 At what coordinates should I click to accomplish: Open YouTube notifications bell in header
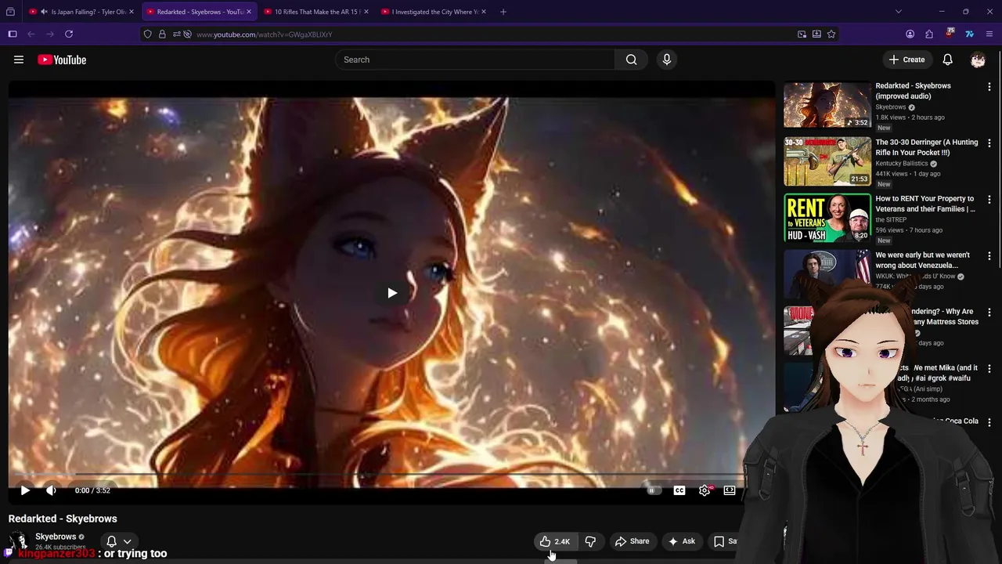947,60
